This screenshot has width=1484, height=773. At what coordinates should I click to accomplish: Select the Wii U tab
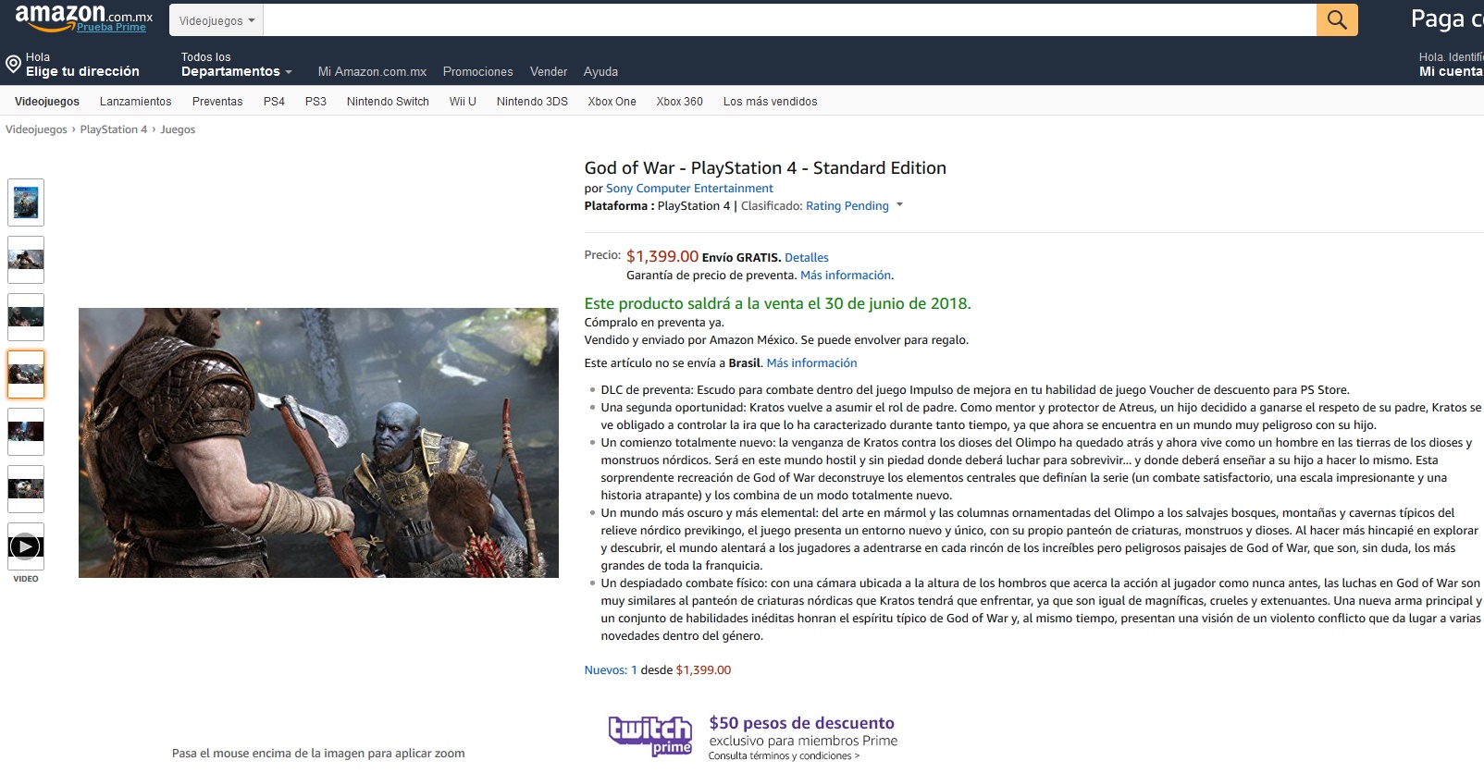(463, 102)
